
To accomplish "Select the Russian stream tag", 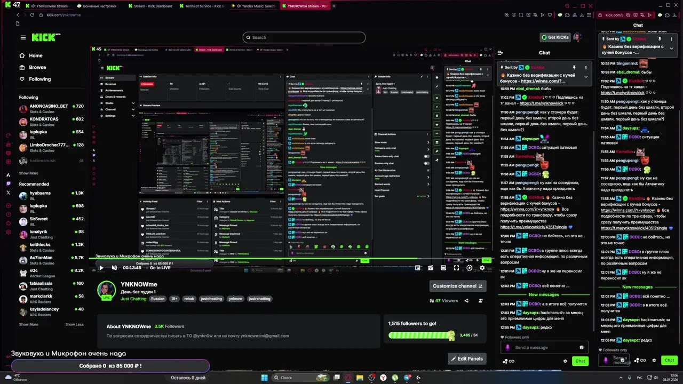I will point(157,299).
